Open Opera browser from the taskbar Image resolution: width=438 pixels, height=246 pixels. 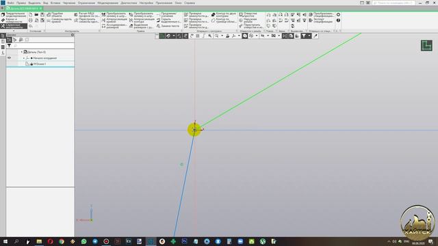(50, 241)
